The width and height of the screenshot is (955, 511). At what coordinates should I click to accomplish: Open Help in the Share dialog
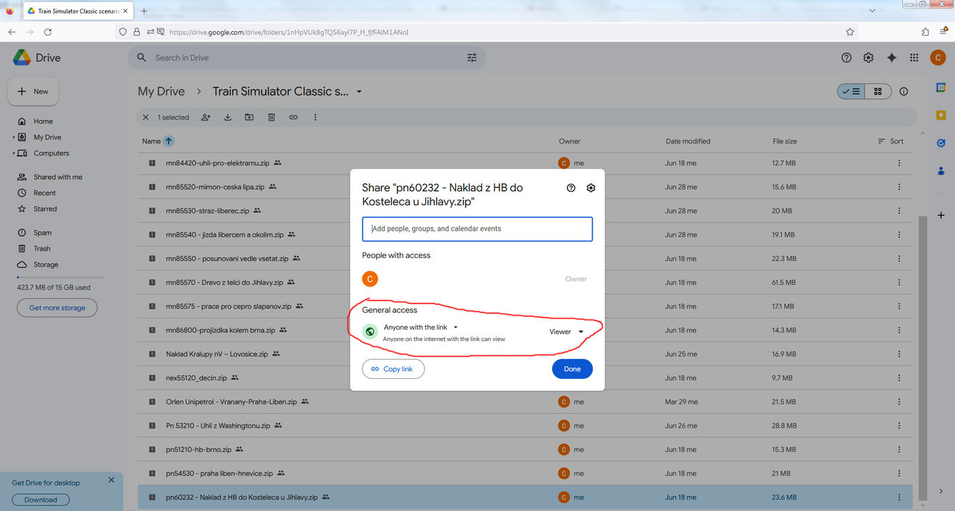[x=572, y=188]
